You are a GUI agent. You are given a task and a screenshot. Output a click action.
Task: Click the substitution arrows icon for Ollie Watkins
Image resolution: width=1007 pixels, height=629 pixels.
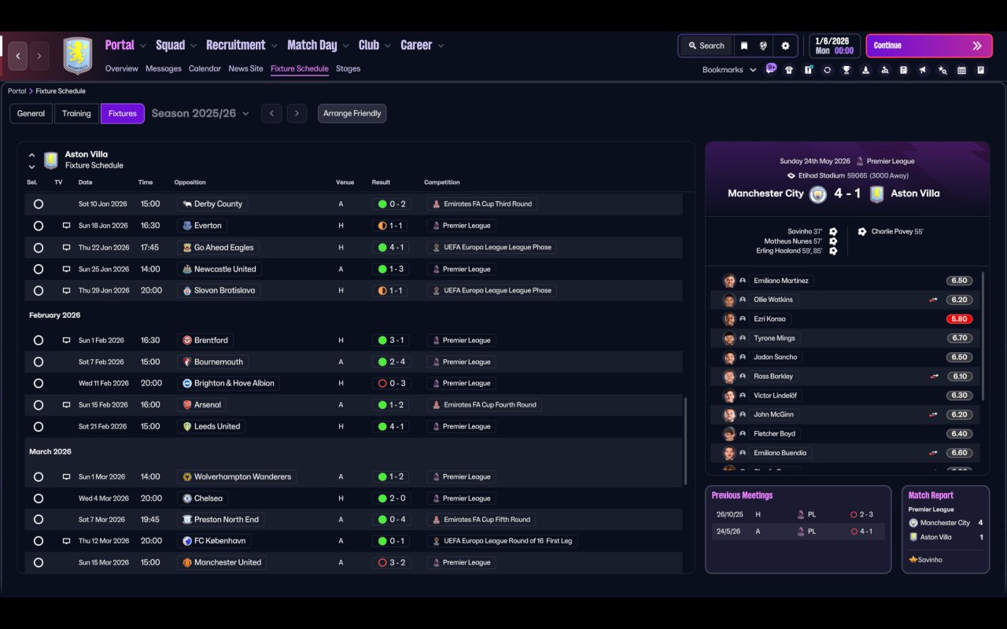934,300
